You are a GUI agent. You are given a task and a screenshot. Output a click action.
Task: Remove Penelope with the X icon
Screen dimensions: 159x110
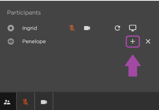[x=148, y=42]
